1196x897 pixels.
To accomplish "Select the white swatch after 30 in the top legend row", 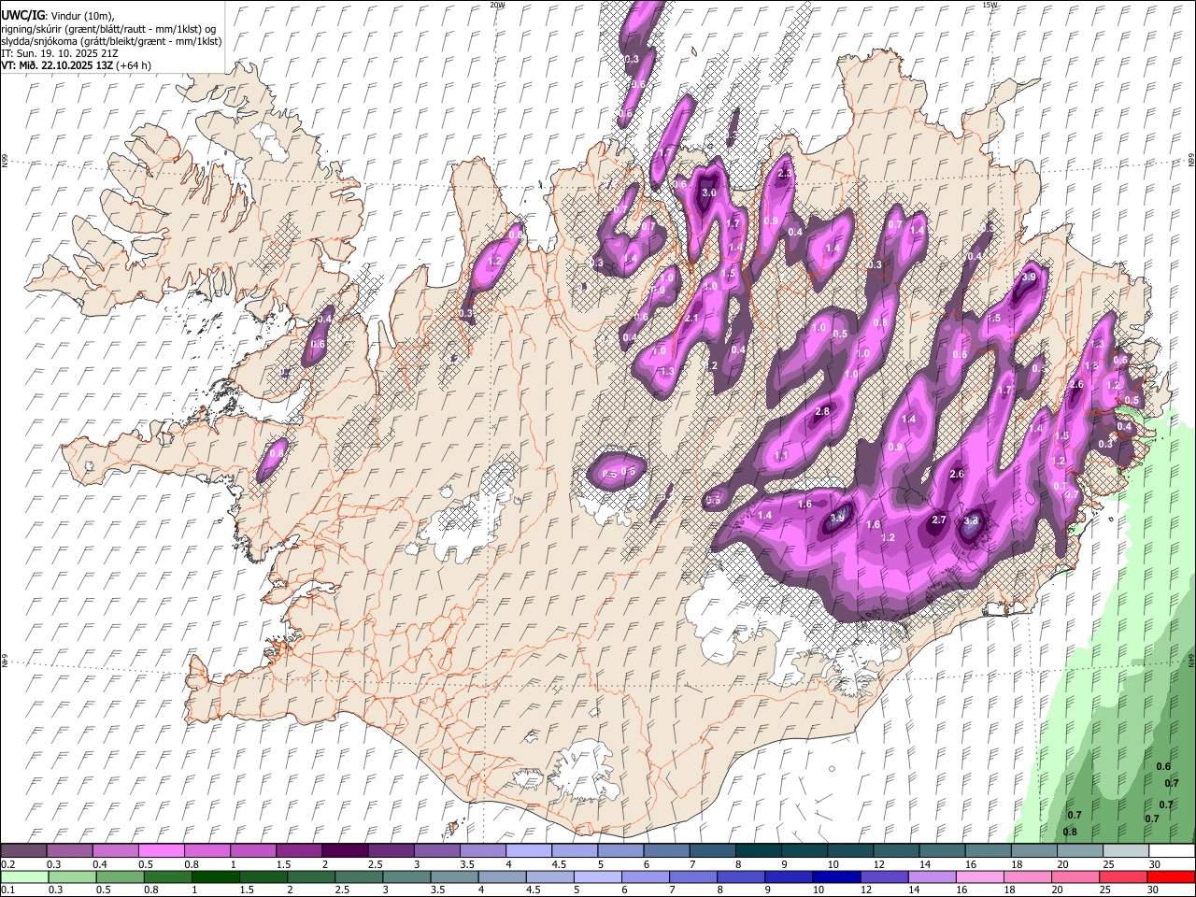I will click(x=1171, y=851).
